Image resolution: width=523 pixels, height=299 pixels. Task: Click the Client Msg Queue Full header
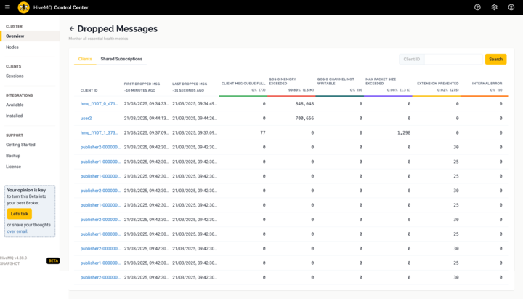tap(243, 84)
